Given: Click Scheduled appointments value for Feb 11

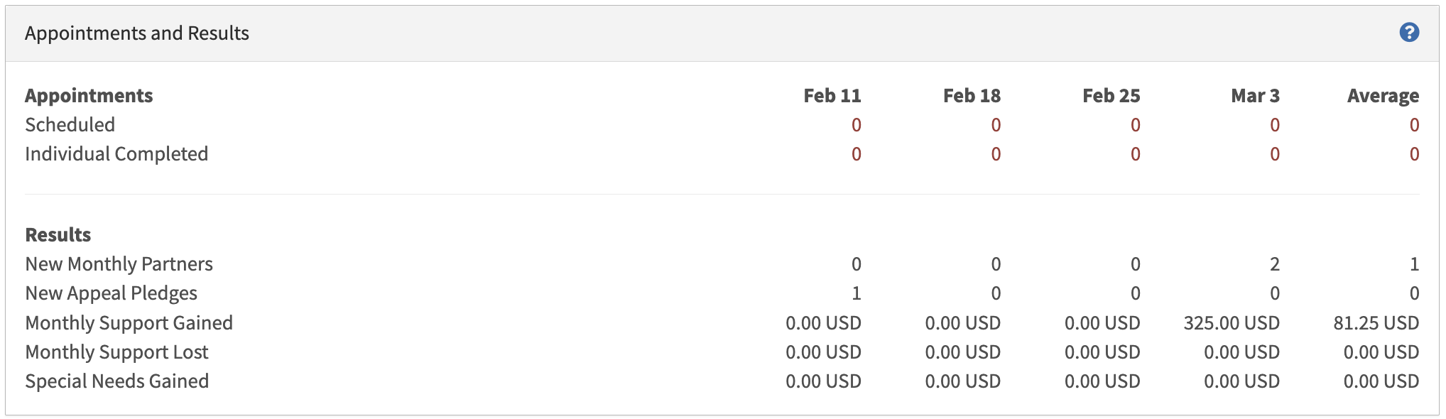Looking at the screenshot, I should pos(856,125).
